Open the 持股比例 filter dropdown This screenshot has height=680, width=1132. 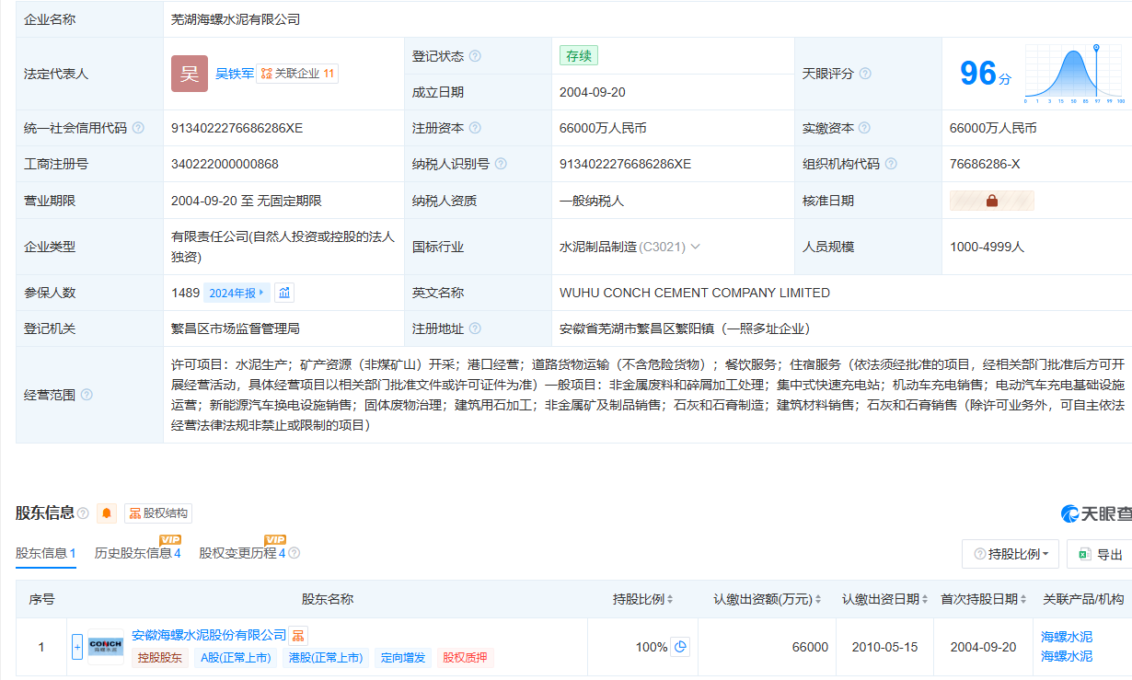click(x=1010, y=554)
